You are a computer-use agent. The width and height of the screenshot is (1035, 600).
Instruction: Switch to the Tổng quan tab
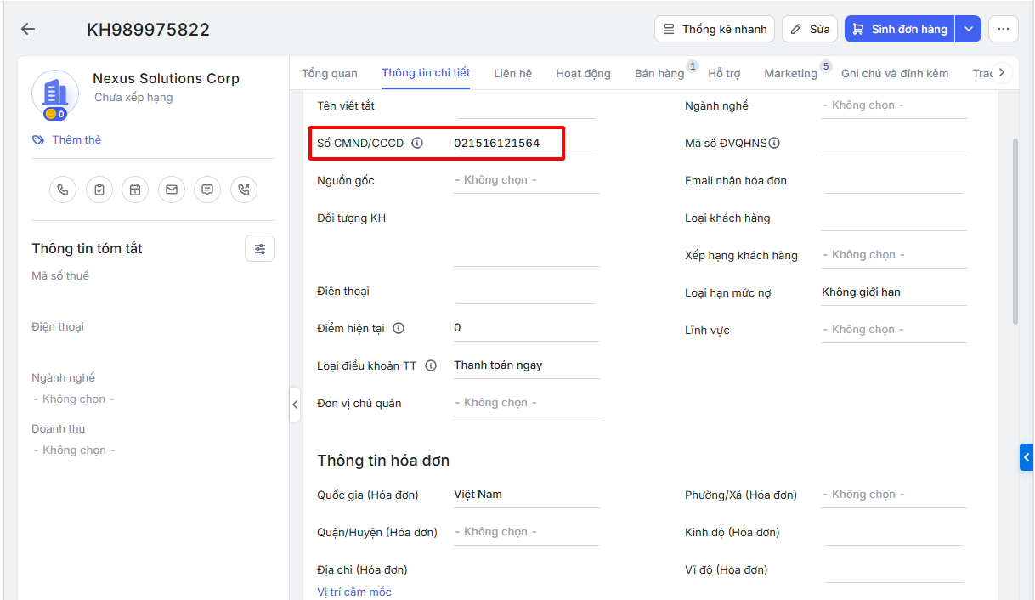coord(330,73)
